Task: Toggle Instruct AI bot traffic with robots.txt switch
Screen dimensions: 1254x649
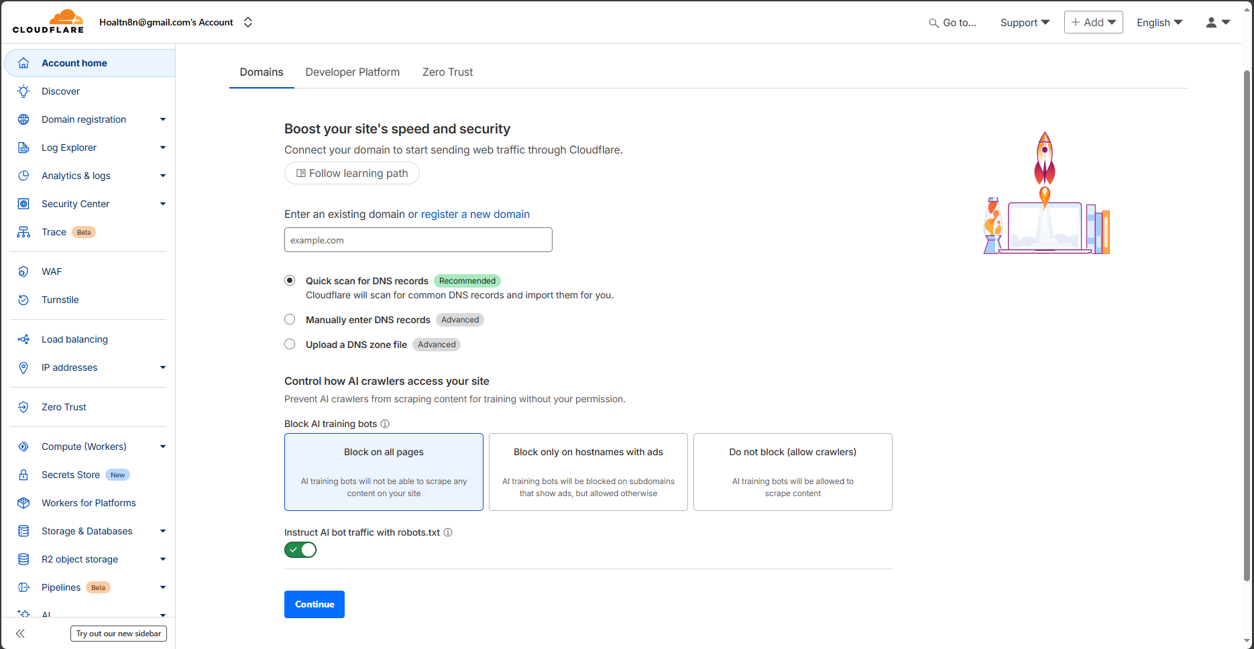Action: (x=300, y=550)
